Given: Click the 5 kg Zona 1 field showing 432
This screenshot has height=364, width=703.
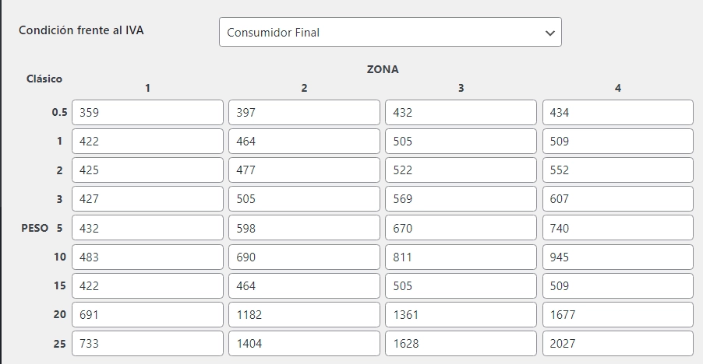Looking at the screenshot, I should point(147,228).
